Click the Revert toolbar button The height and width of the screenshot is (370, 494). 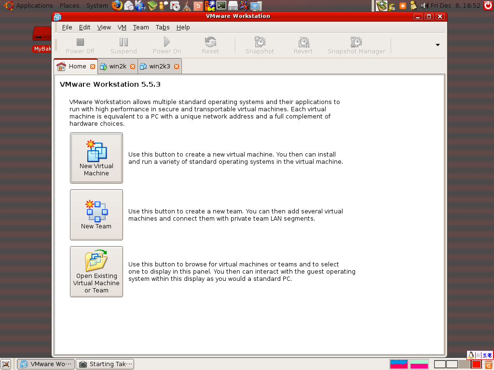click(x=303, y=46)
